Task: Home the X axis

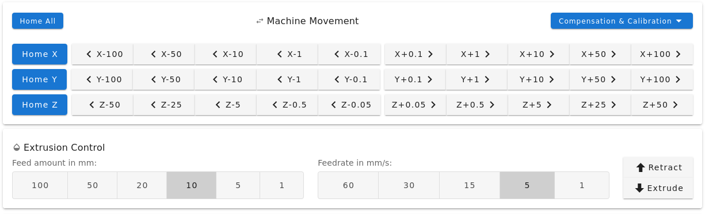Action: coord(40,54)
